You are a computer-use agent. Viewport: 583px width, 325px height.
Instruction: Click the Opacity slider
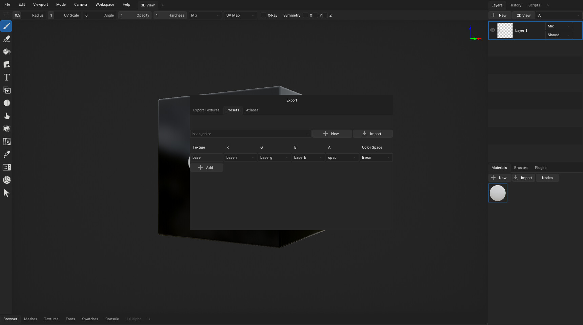135,15
